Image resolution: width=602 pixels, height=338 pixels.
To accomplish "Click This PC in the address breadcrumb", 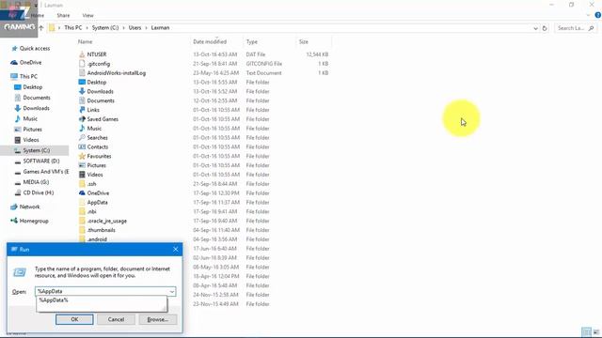I will [73, 27].
